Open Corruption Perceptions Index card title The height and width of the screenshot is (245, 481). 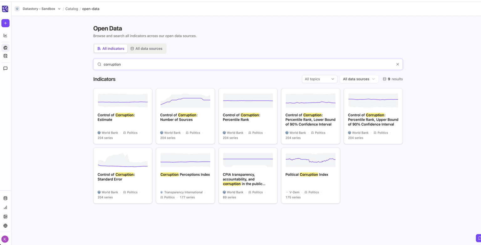coord(185,175)
